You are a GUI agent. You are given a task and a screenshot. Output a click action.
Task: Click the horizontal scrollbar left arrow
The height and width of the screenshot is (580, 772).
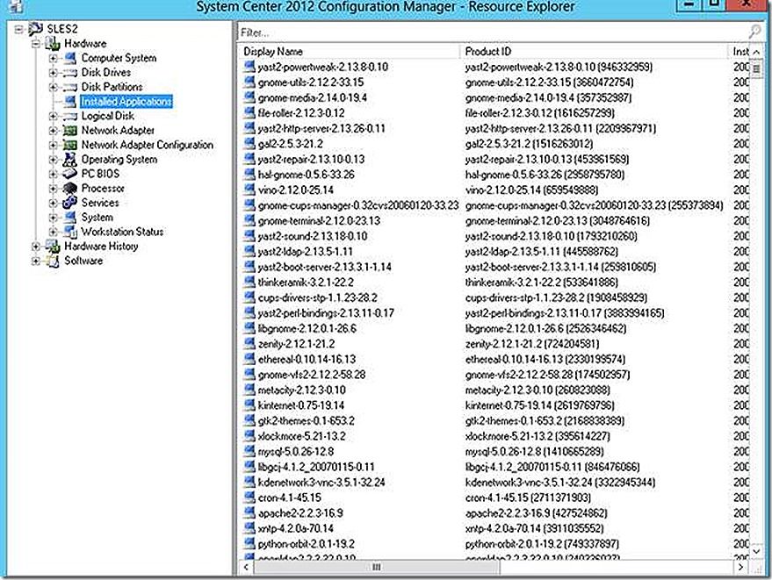(246, 567)
